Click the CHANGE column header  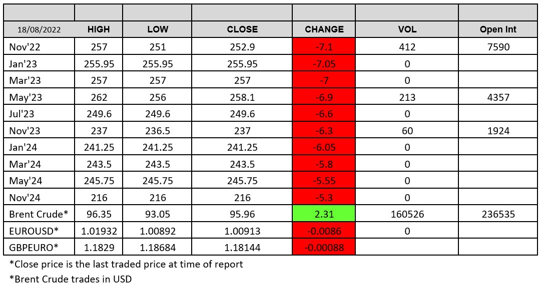[x=324, y=29]
